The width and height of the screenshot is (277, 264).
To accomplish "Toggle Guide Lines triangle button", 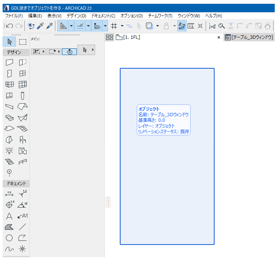I will pos(63,26).
